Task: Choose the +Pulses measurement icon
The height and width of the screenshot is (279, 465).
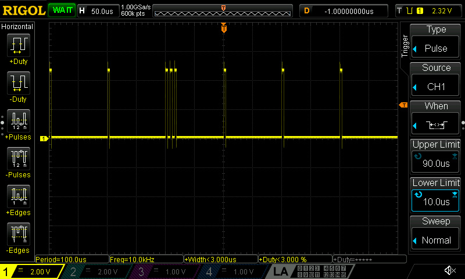Action: 19,121
